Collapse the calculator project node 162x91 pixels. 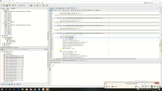(1, 36)
